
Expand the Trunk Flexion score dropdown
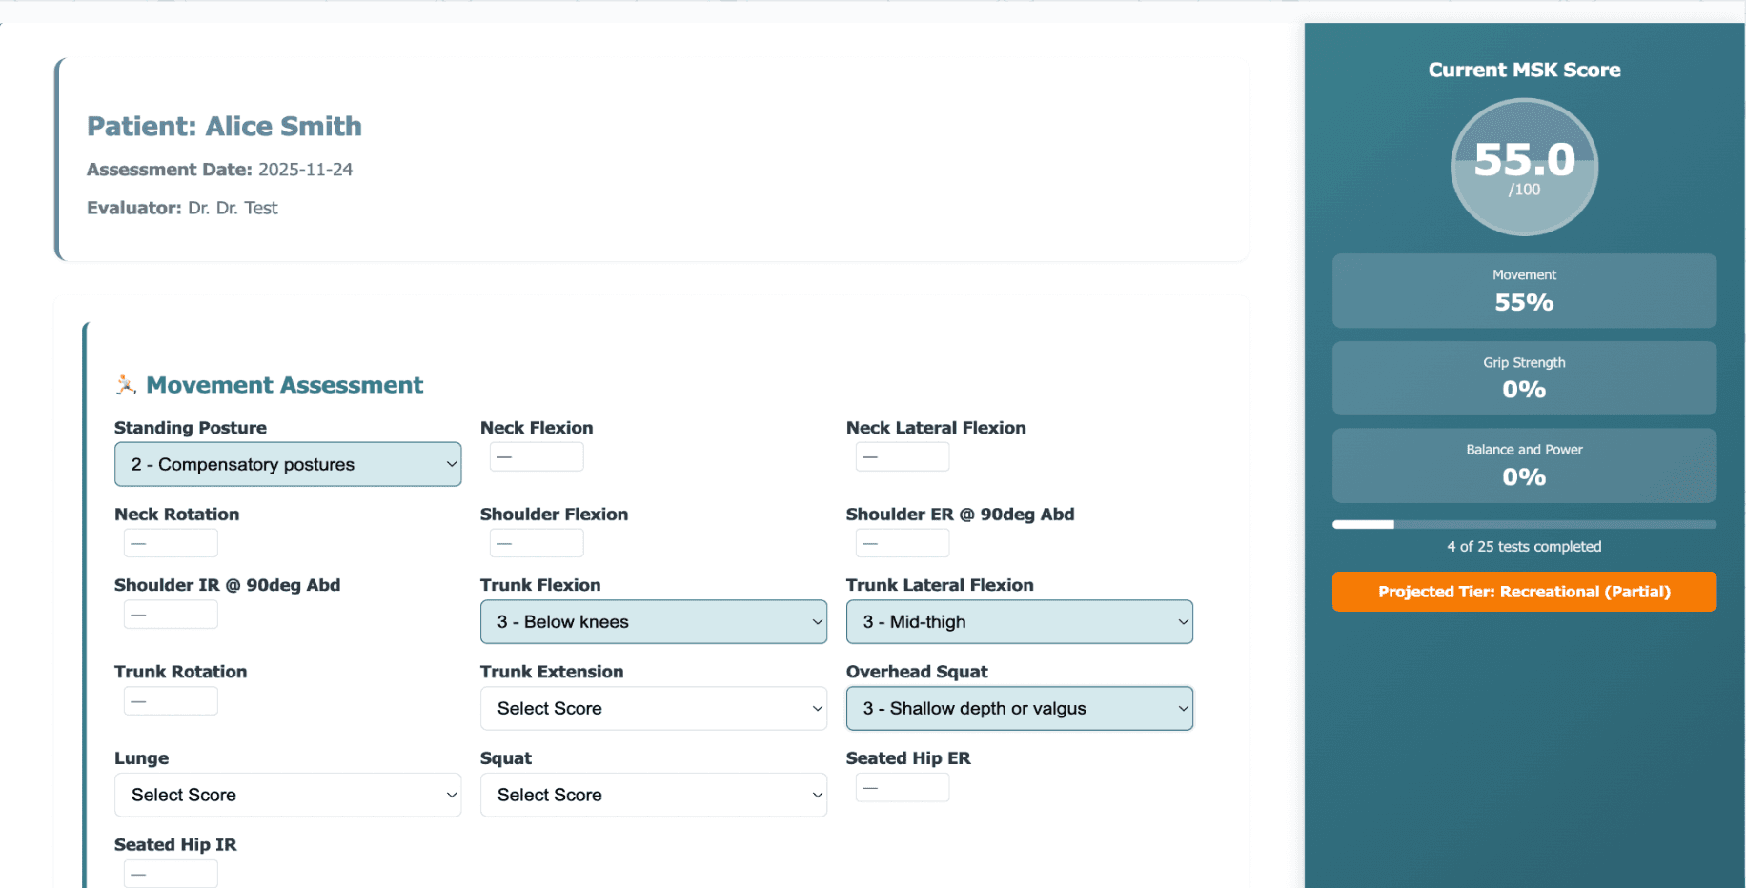[653, 622]
